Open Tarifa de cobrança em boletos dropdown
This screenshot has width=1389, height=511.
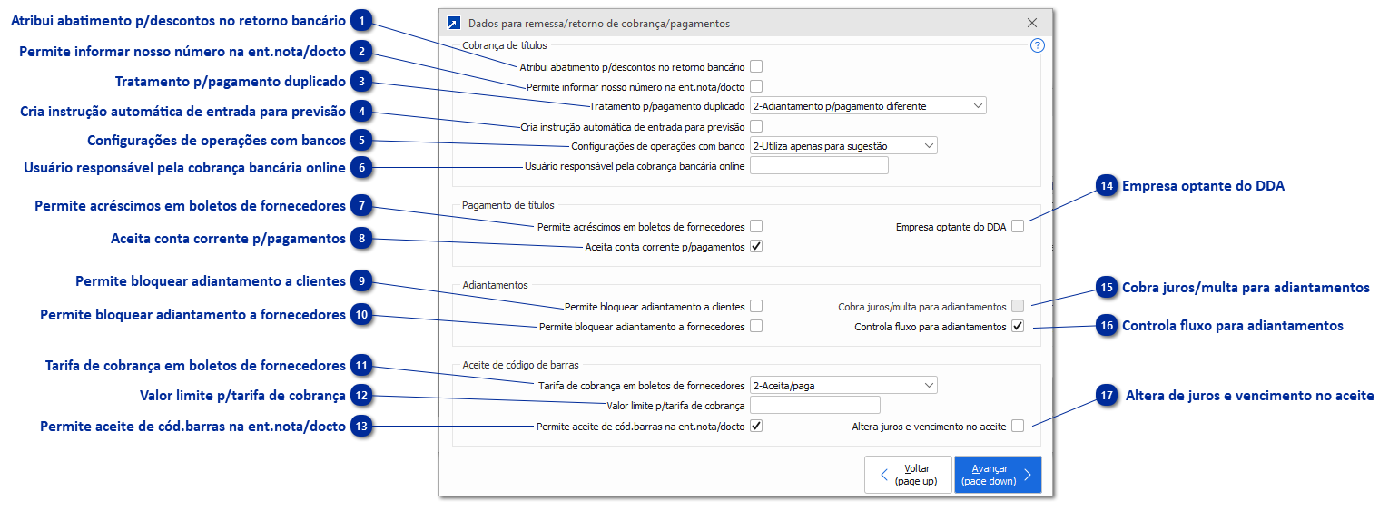[843, 386]
